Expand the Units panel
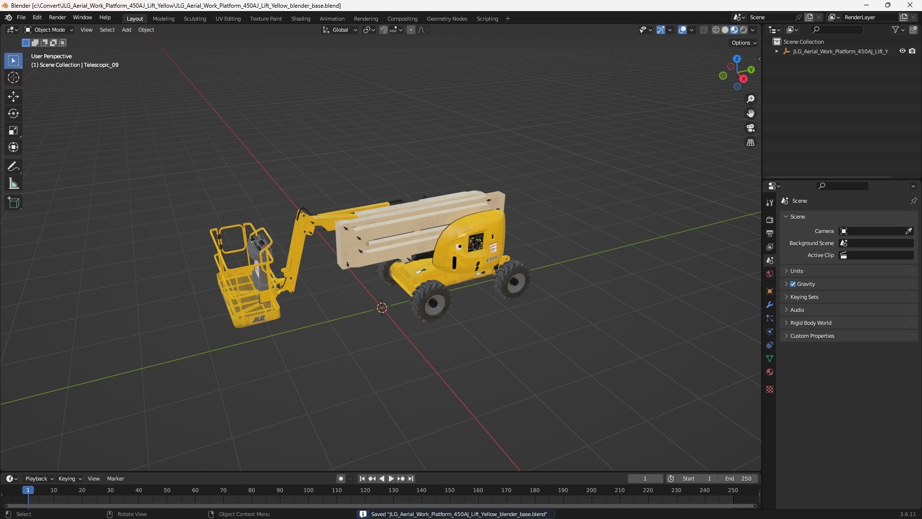This screenshot has width=922, height=519. coord(849,271)
